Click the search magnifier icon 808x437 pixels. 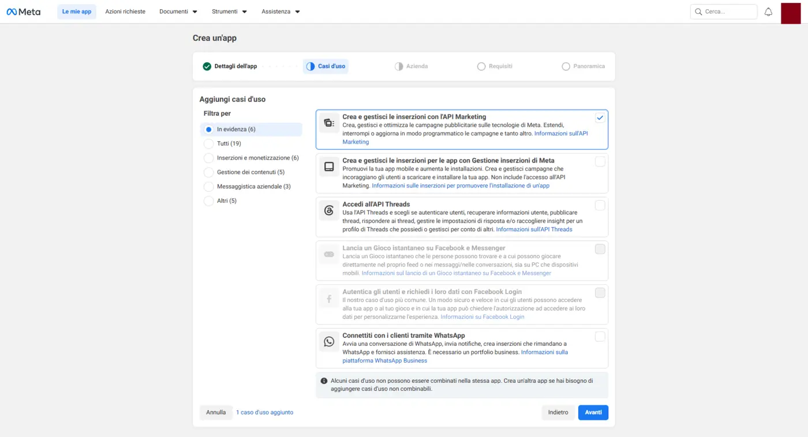pyautogui.click(x=698, y=12)
